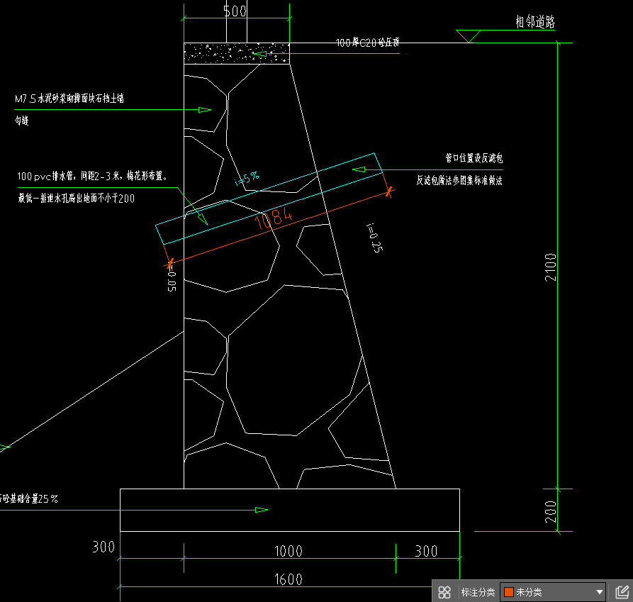633x602 pixels.
Task: Select the 2100 vertical dimension text
Action: coord(551,267)
